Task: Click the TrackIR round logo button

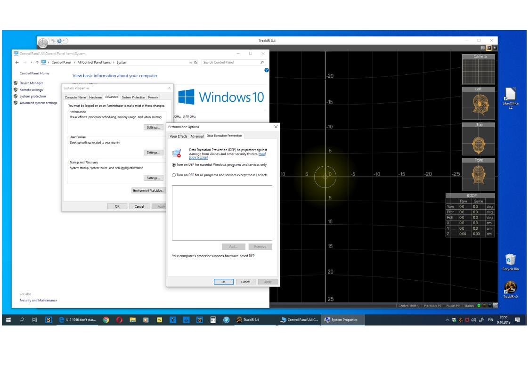Action: point(43,43)
